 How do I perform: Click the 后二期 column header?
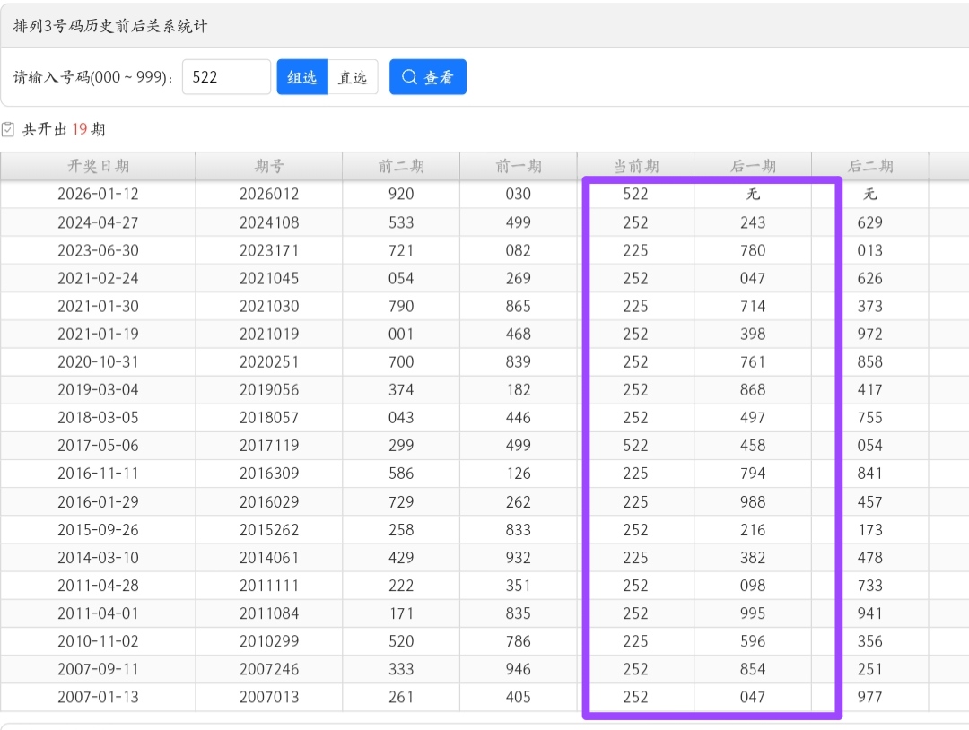click(x=869, y=166)
